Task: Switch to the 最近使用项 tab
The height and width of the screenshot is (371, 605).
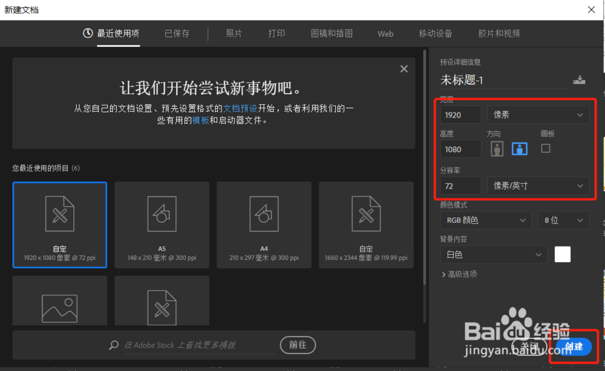Action: tap(118, 33)
